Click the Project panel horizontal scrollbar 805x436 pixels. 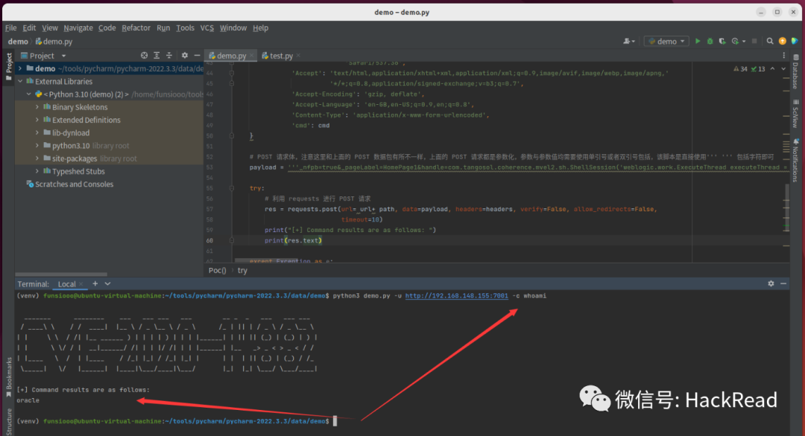coord(61,275)
